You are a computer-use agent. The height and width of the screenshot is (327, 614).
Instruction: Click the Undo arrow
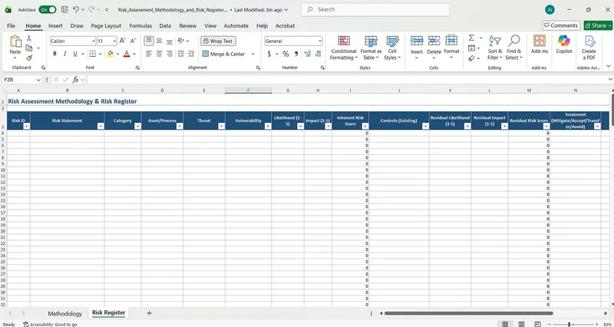(x=76, y=9)
